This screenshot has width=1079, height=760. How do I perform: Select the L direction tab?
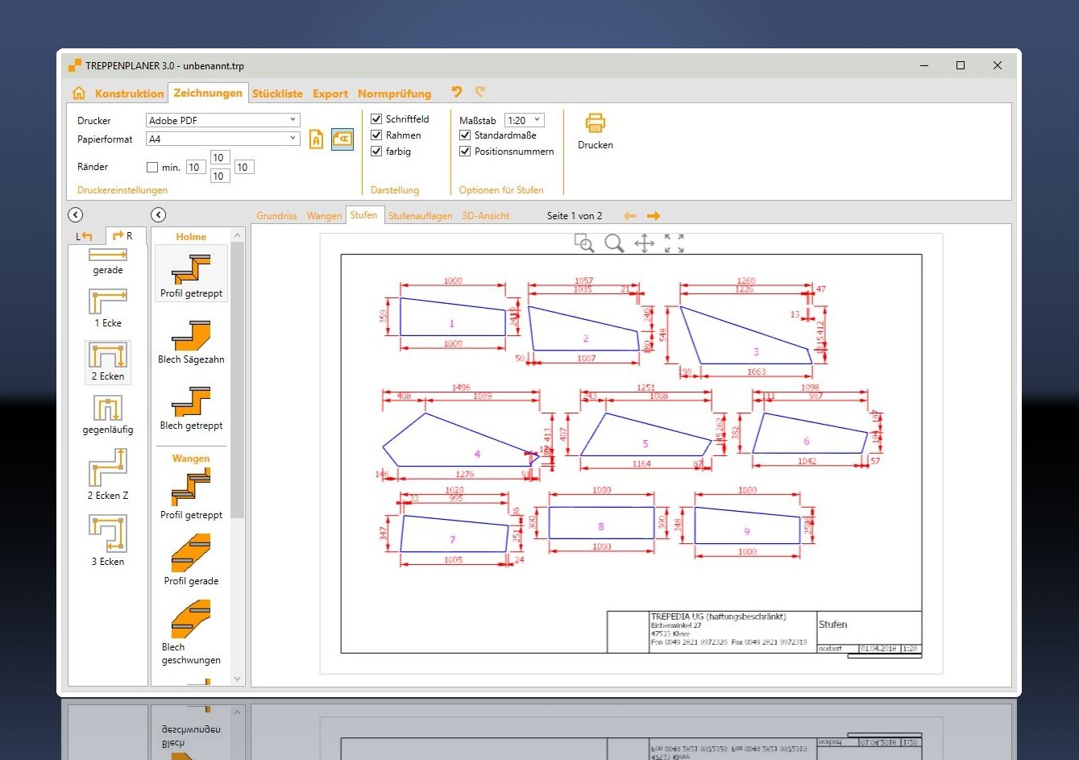pos(86,236)
